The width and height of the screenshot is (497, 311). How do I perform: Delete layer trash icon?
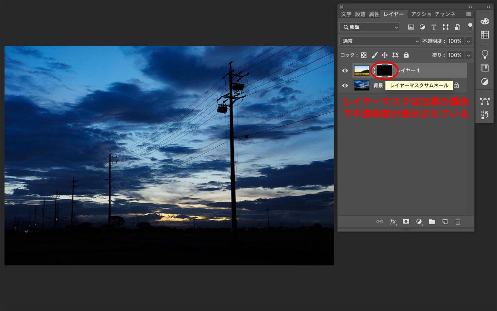pos(458,222)
